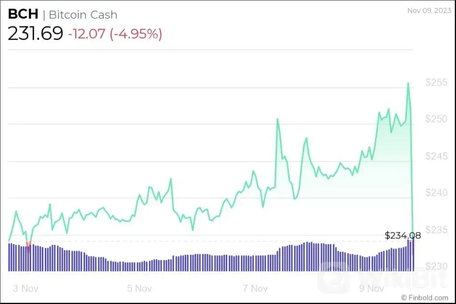Click the Nov 09, 2023 date label
Viewport: 456px width, 304px height.
pos(428,11)
